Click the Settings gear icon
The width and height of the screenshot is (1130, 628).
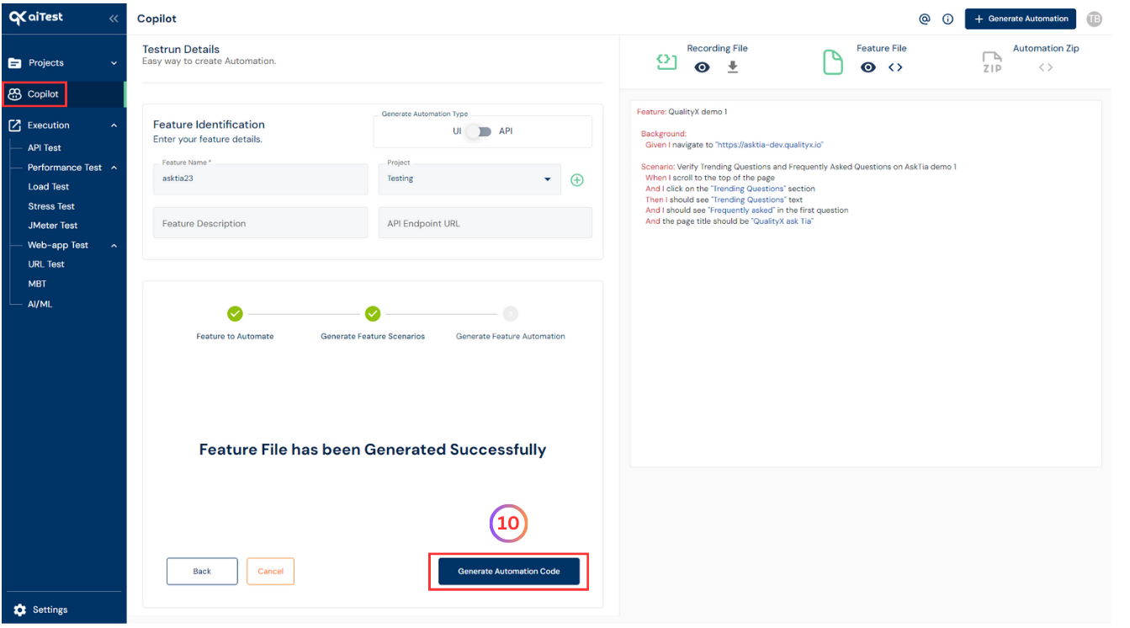pyautogui.click(x=20, y=609)
